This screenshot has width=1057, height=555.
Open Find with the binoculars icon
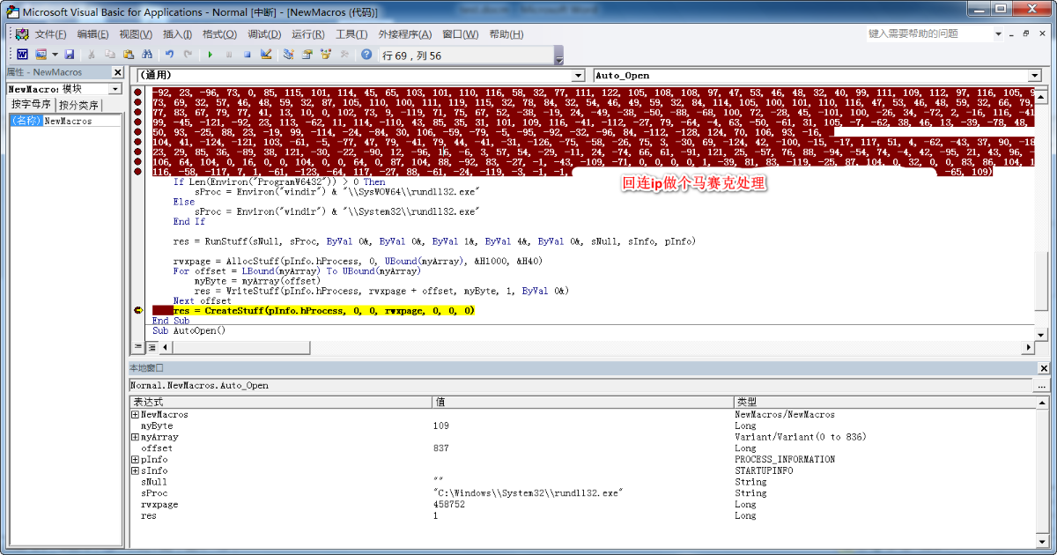[x=145, y=55]
